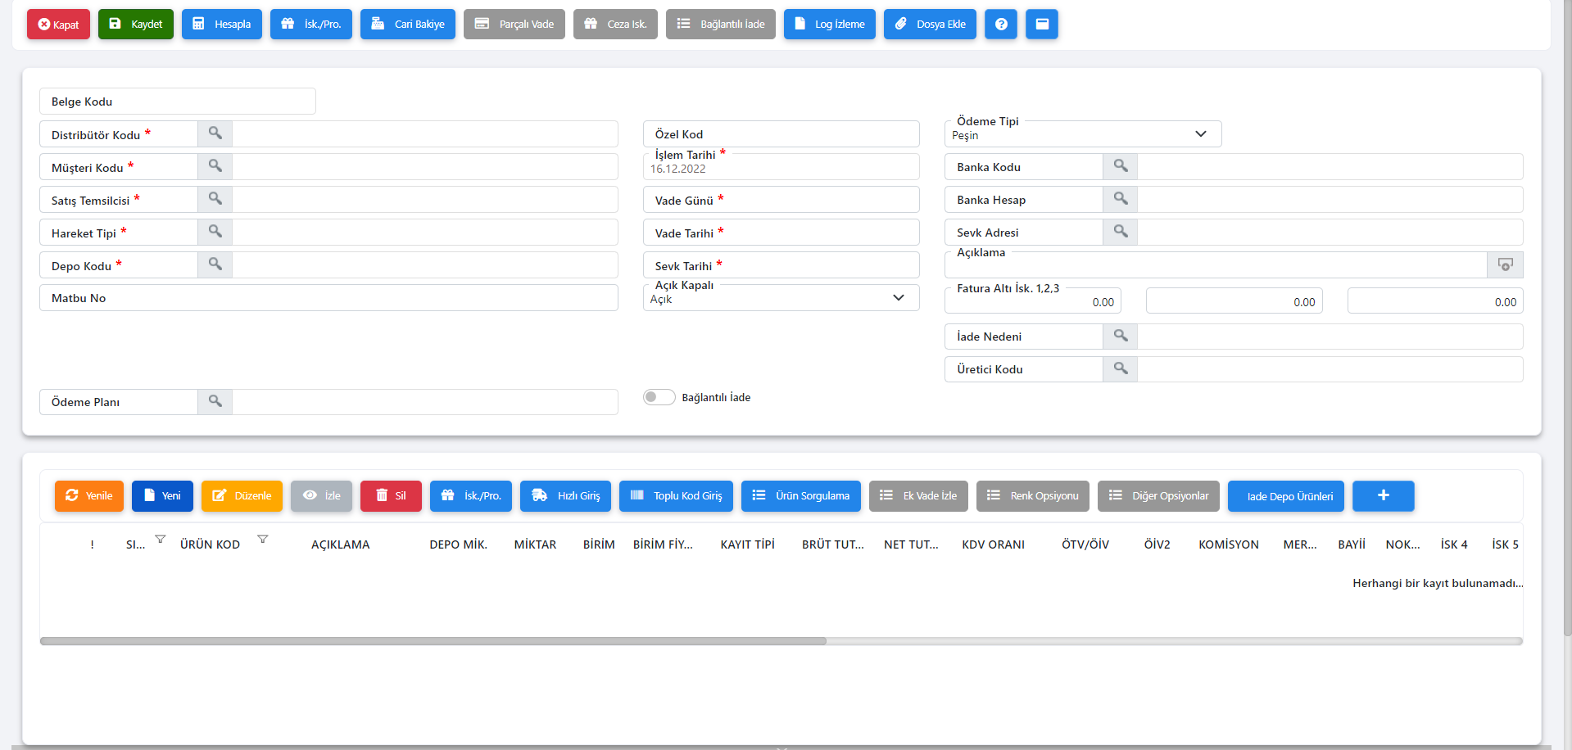Click the help question mark icon
The image size is (1572, 750).
[1000, 25]
